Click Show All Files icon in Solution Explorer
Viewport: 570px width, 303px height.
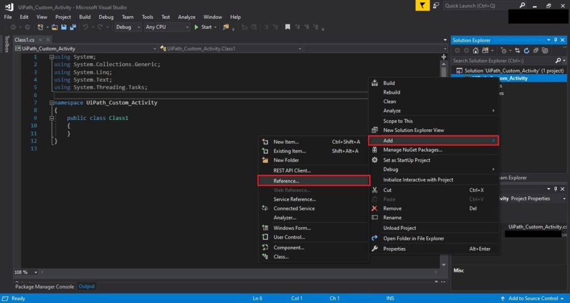point(546,50)
